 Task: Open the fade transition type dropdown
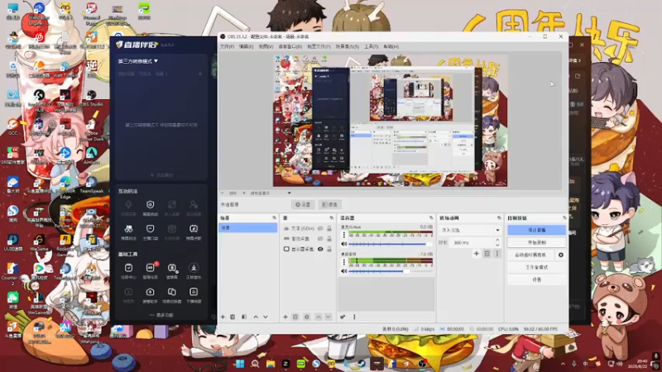pyautogui.click(x=470, y=230)
